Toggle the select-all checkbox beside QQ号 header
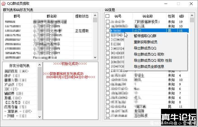The height and width of the screenshot is (127, 198). click(x=108, y=16)
